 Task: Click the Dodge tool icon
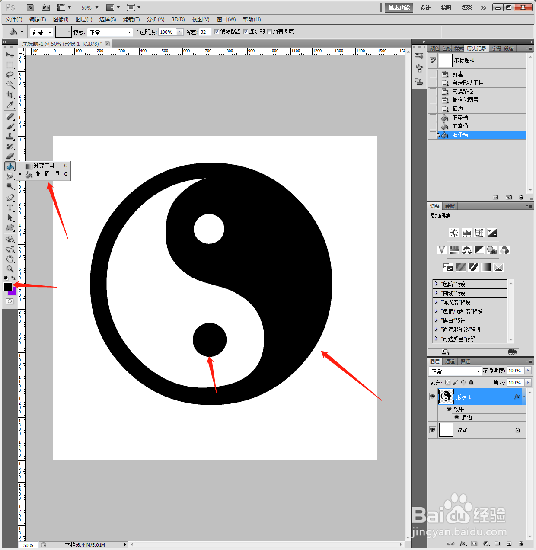tap(10, 186)
